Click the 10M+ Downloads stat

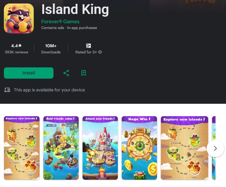point(51,49)
